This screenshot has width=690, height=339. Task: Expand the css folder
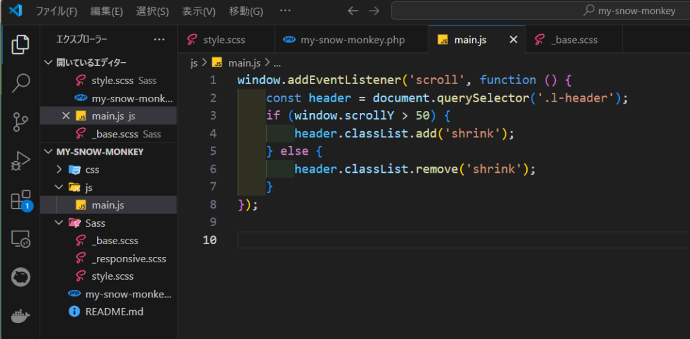108,169
